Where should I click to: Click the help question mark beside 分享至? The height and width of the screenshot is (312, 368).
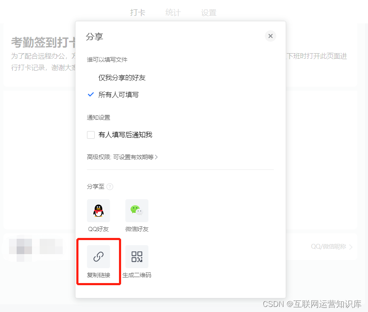[110, 187]
